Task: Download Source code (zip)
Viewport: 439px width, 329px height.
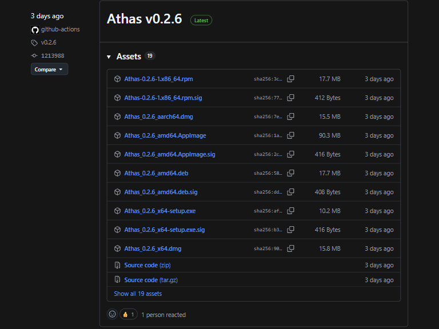Action: [x=147, y=265]
